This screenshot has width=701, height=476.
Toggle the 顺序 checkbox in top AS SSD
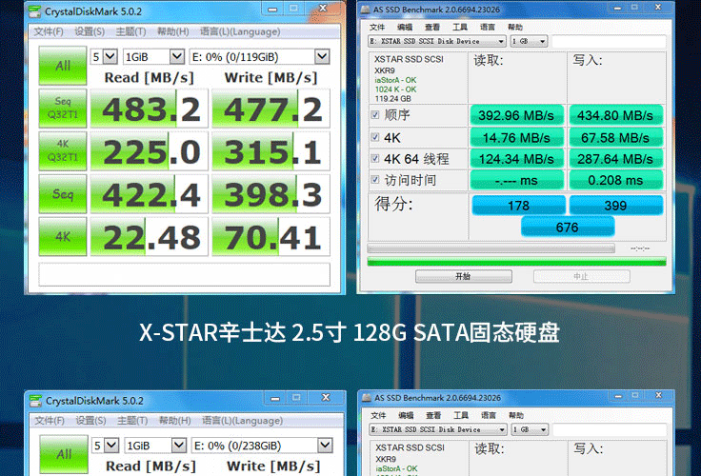[375, 115]
